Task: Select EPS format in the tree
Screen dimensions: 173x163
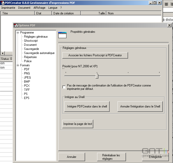Action: [27, 98]
